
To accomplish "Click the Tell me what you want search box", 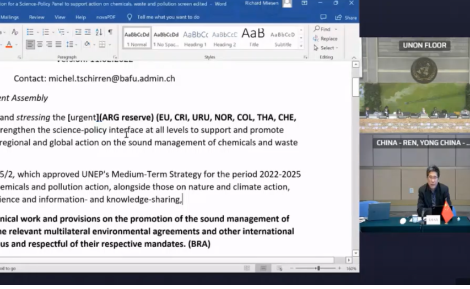I will [x=168, y=17].
